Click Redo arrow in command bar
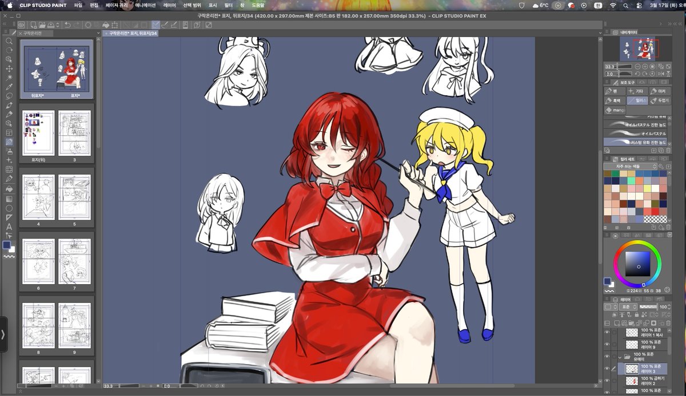The image size is (686, 396). click(x=77, y=25)
